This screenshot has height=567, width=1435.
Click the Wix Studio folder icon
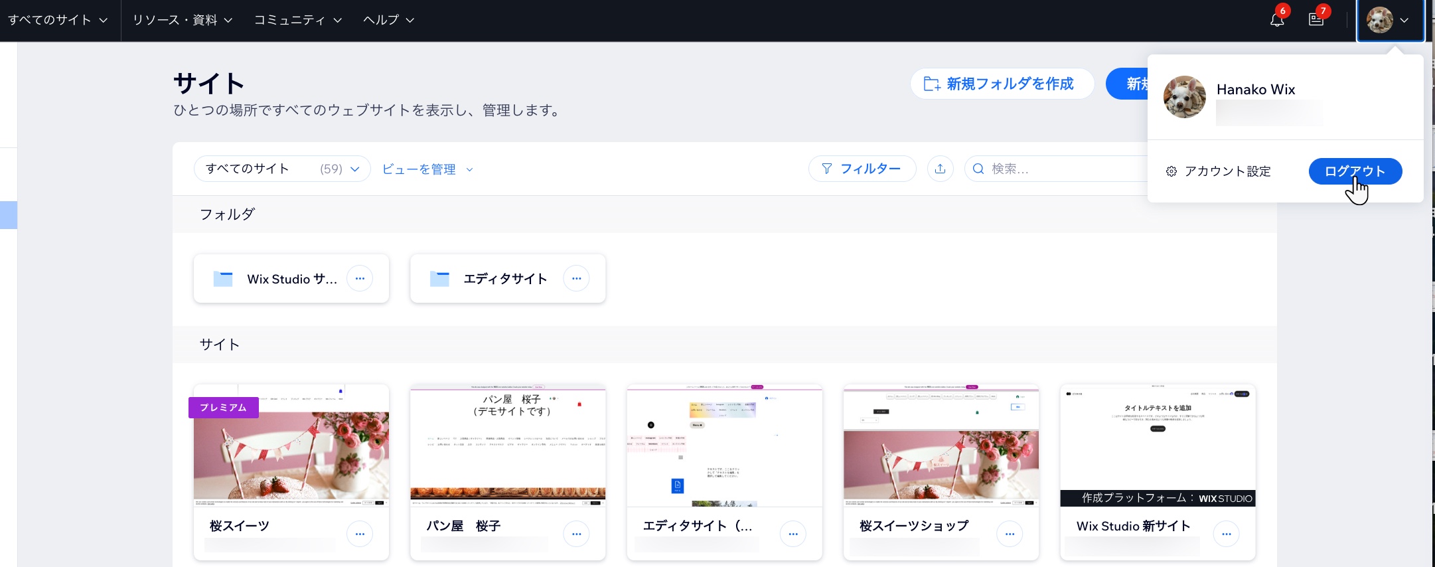223,279
